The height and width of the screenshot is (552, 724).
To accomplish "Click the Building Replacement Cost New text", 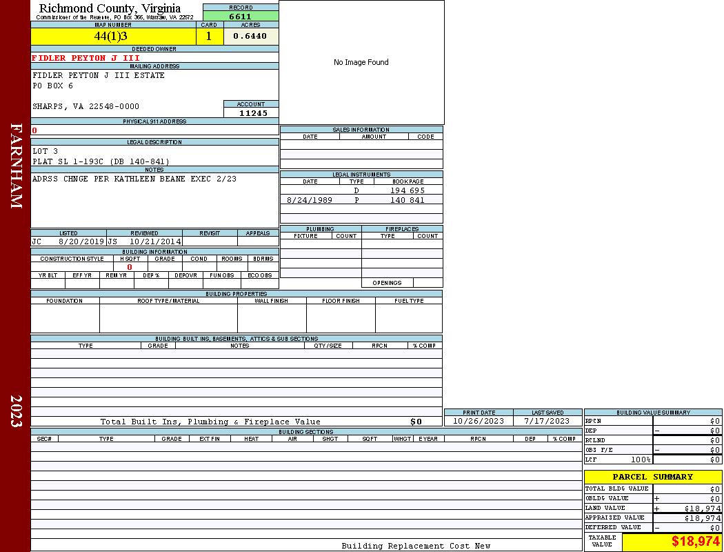I will (x=416, y=546).
